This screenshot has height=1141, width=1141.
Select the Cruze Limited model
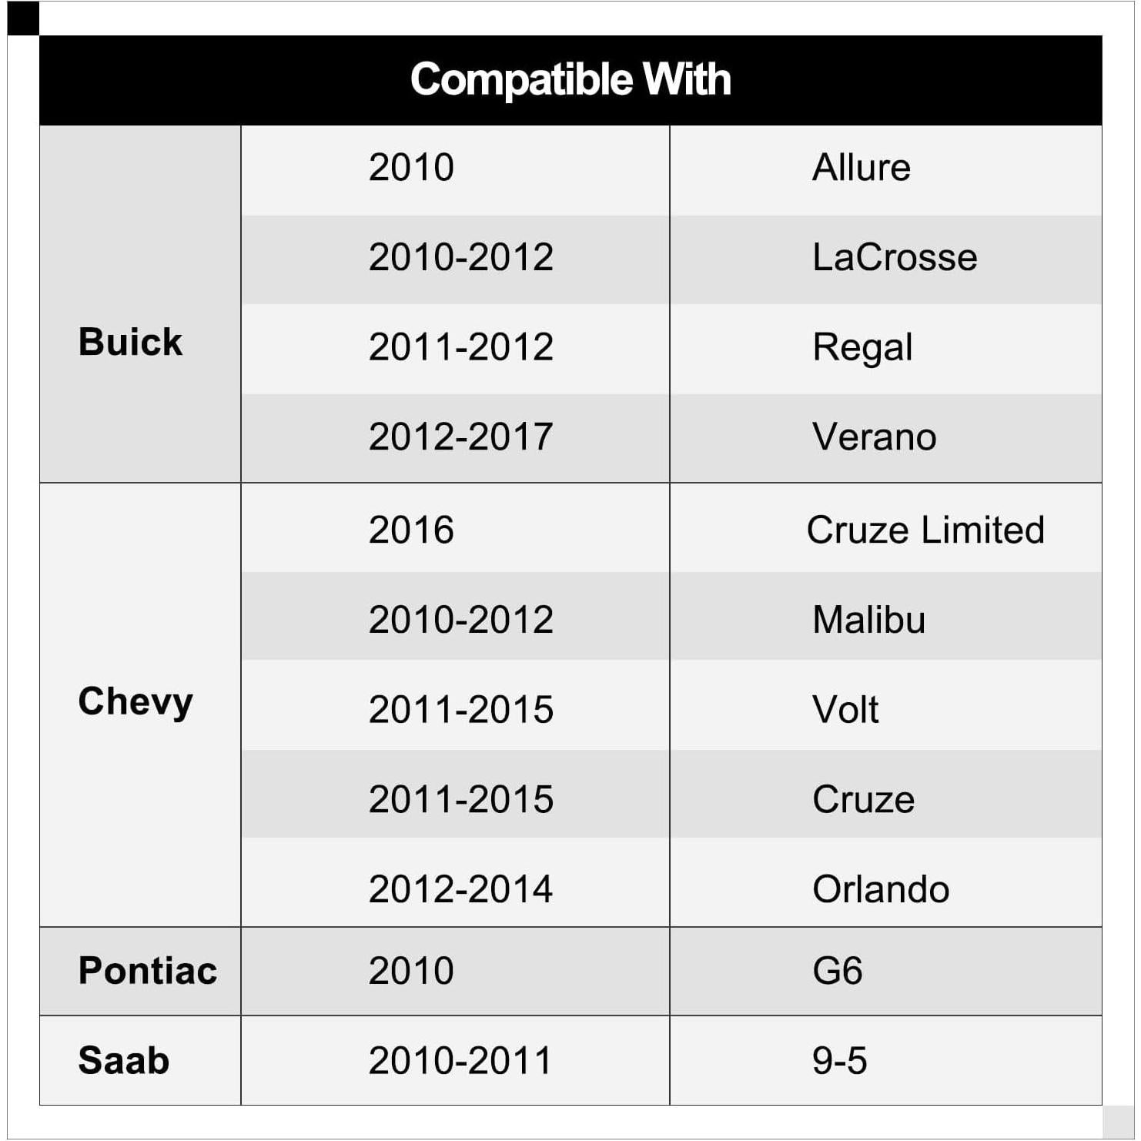coord(925,530)
